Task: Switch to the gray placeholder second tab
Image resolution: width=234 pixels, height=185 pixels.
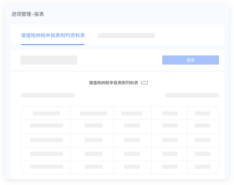Action: tap(126, 36)
